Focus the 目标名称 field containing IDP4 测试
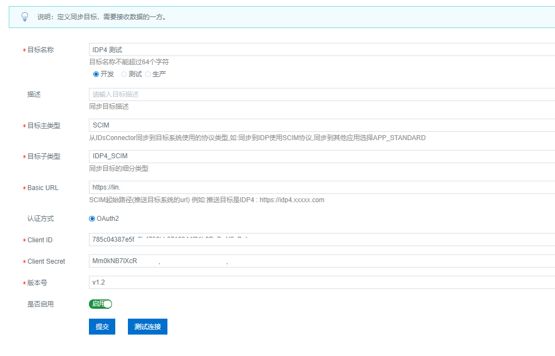 pyautogui.click(x=321, y=50)
